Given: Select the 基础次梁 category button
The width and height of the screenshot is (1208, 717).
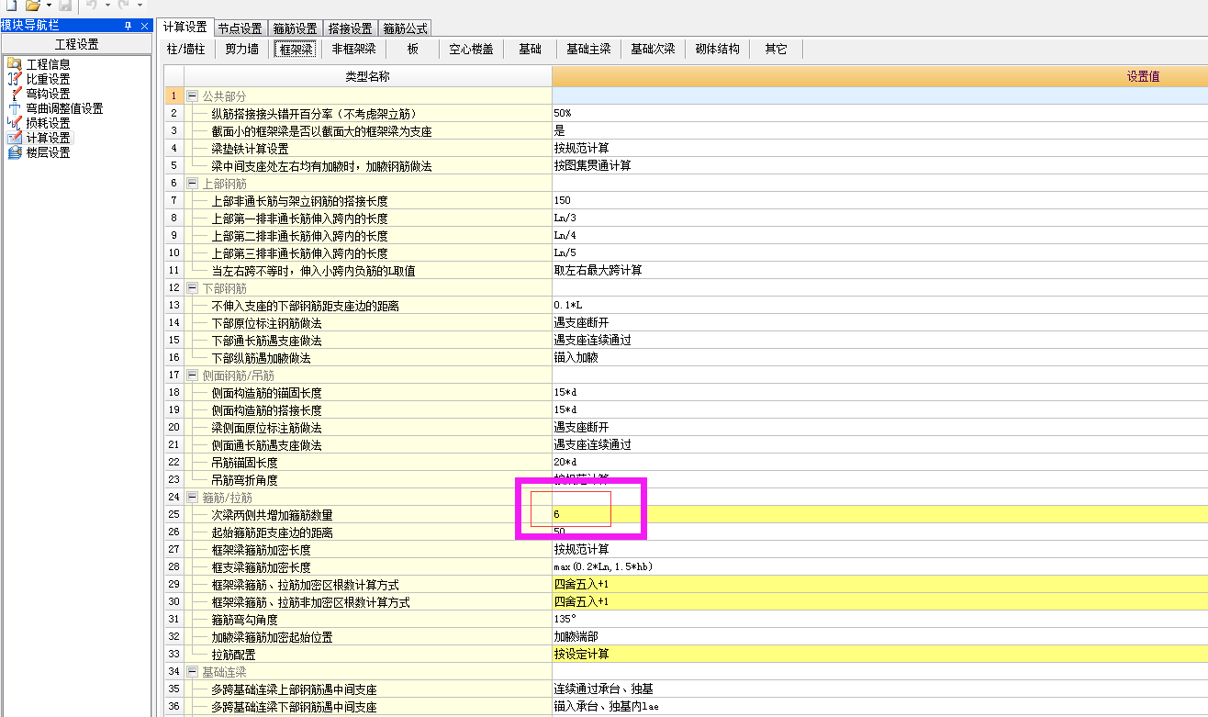Looking at the screenshot, I should pos(653,49).
